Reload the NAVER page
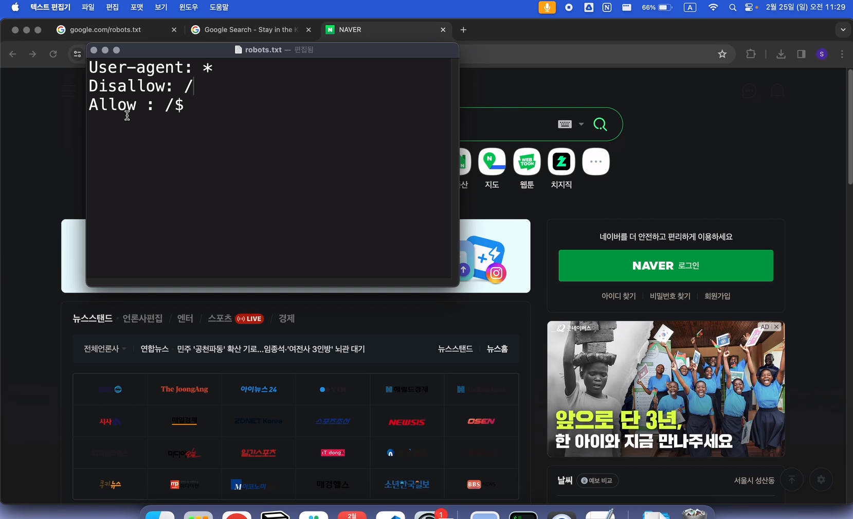The image size is (853, 519). pyautogui.click(x=53, y=54)
